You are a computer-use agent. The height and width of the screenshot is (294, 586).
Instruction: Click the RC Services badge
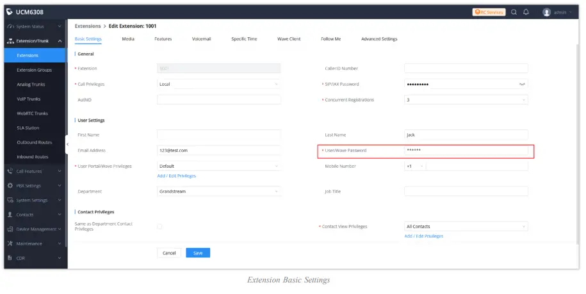489,12
